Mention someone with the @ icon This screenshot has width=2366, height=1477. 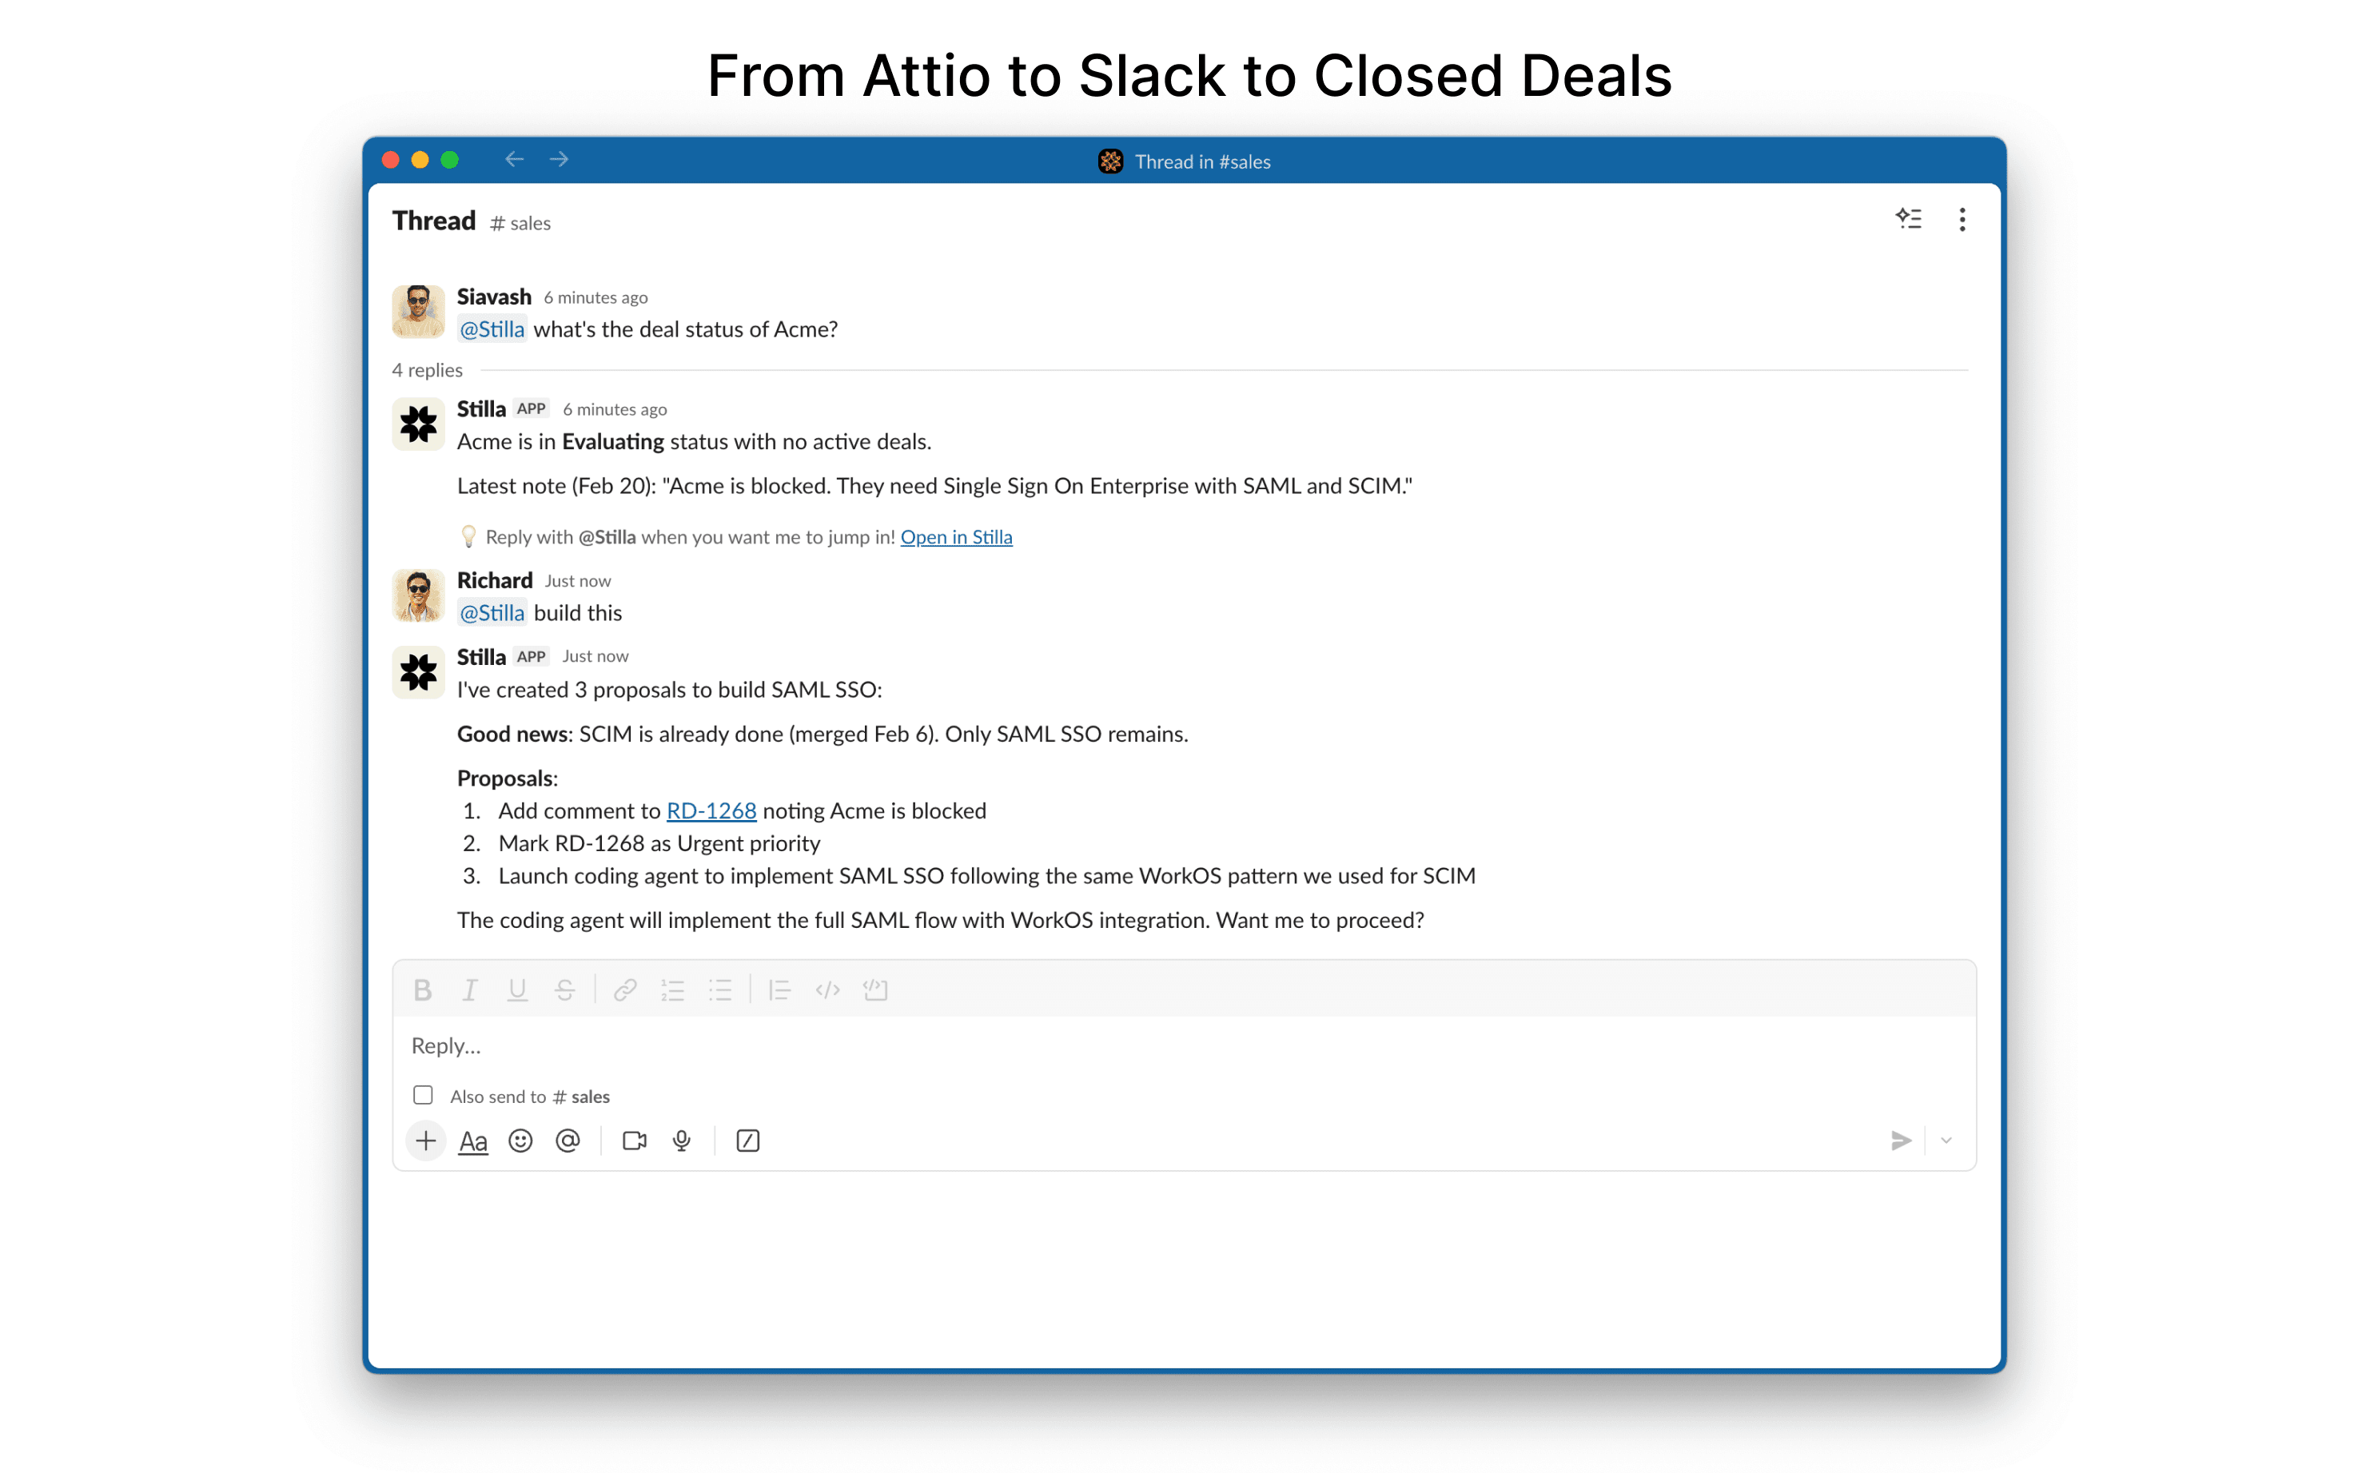click(568, 1140)
